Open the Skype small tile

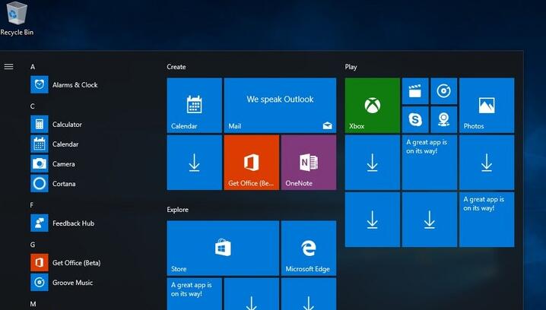click(x=414, y=119)
